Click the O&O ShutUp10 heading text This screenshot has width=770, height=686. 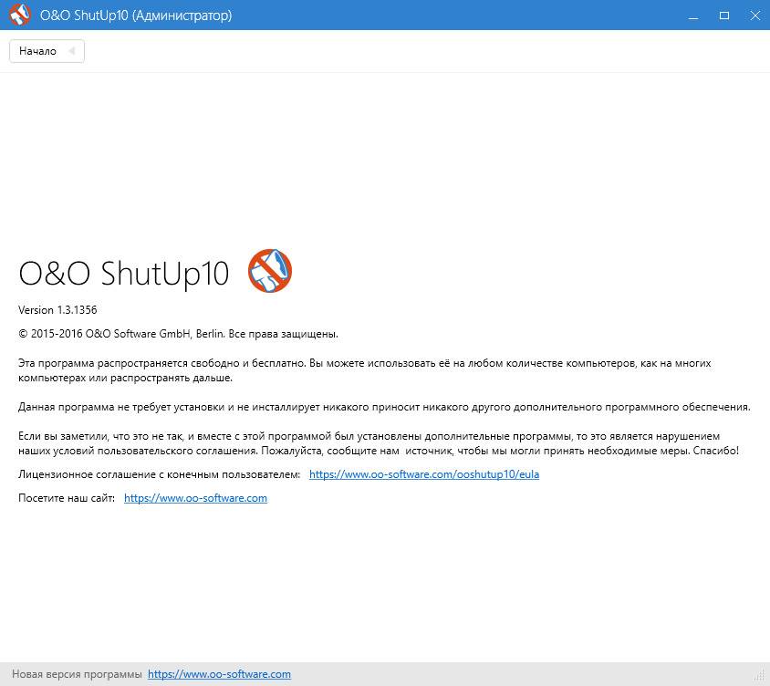pos(124,273)
